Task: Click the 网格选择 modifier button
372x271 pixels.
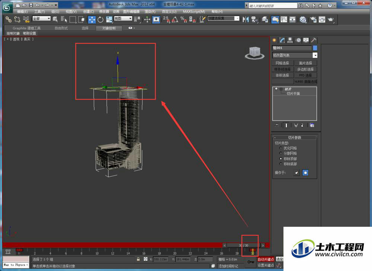Action: (282, 63)
